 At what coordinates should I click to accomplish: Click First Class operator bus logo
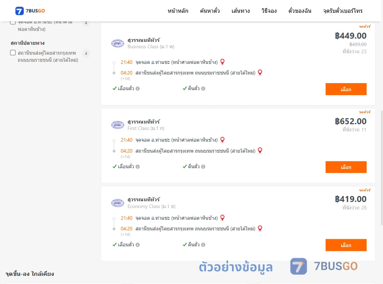click(118, 125)
